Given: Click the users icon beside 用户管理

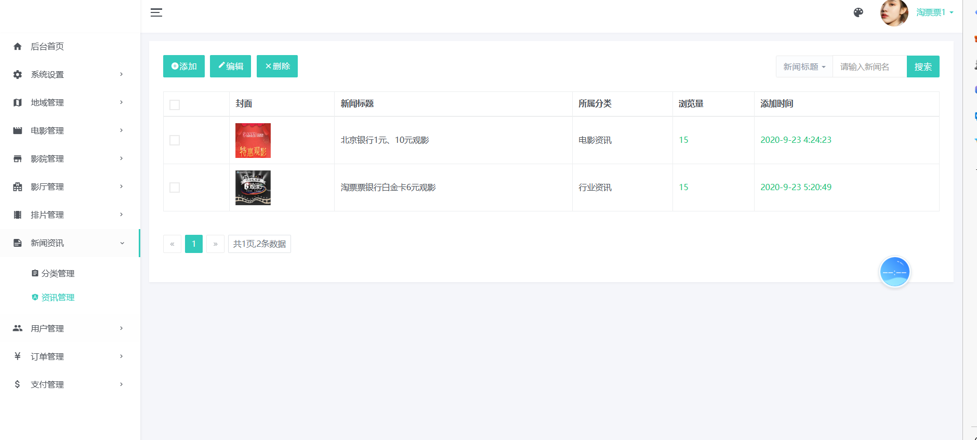Looking at the screenshot, I should point(18,328).
